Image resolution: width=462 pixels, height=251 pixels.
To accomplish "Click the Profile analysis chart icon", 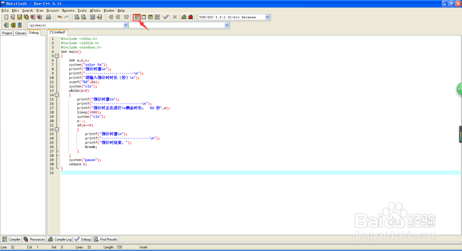I will coord(184,17).
